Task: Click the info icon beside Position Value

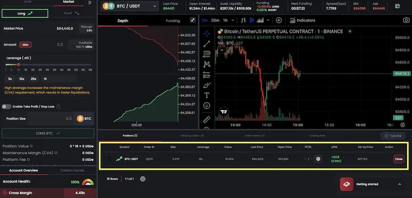Action: click(x=31, y=146)
